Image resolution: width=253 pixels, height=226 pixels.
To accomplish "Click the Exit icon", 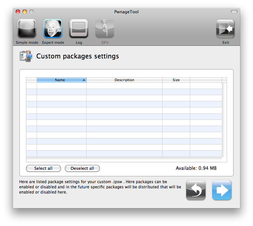I will point(225,29).
